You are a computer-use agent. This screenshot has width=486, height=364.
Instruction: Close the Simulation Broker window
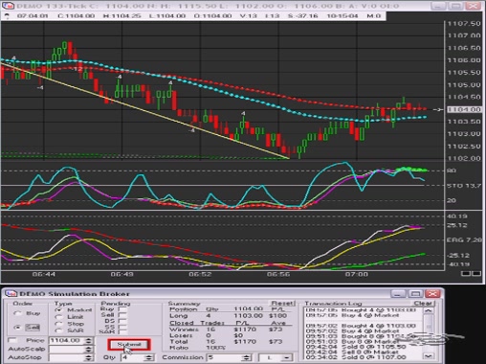(x=432, y=293)
